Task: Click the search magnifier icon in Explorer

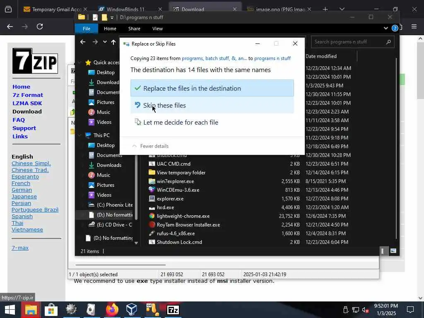Action: point(388,42)
